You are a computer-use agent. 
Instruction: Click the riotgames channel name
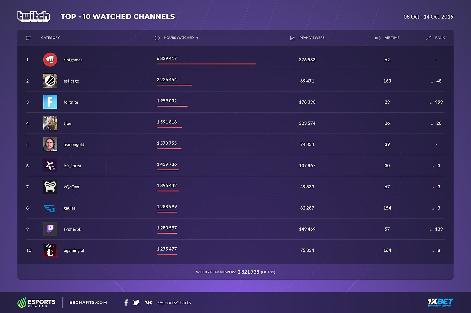(73, 60)
